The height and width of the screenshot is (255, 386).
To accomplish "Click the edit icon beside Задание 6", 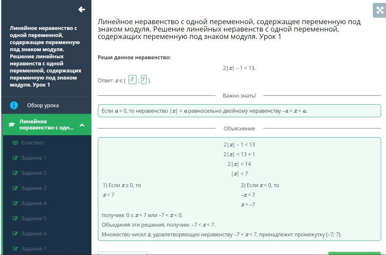I will point(15,233).
